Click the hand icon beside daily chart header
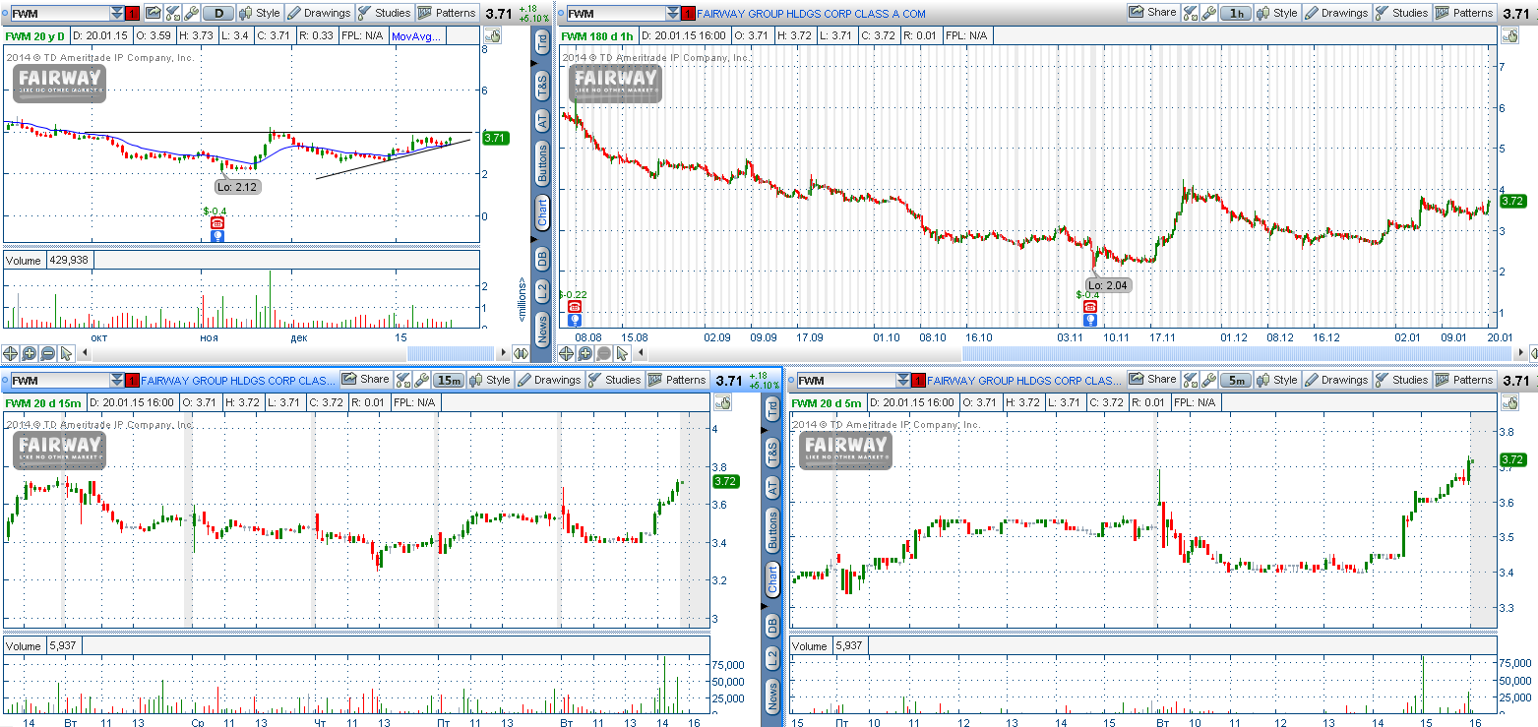Image resolution: width=1538 pixels, height=727 pixels. point(493,35)
